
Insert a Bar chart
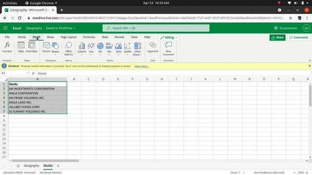click(109, 49)
